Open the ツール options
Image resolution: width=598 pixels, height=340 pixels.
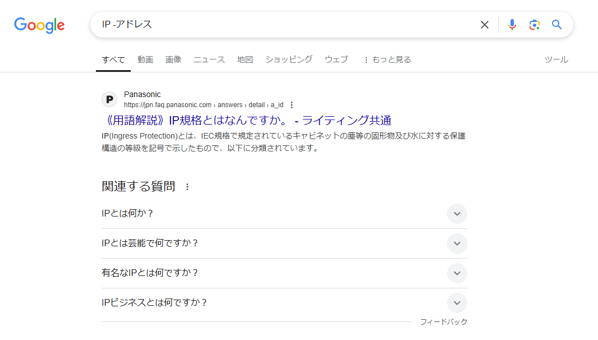tap(556, 59)
